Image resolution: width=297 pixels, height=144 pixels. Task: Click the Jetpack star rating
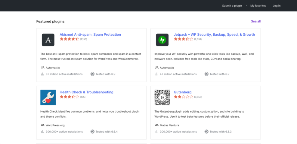click(x=183, y=39)
